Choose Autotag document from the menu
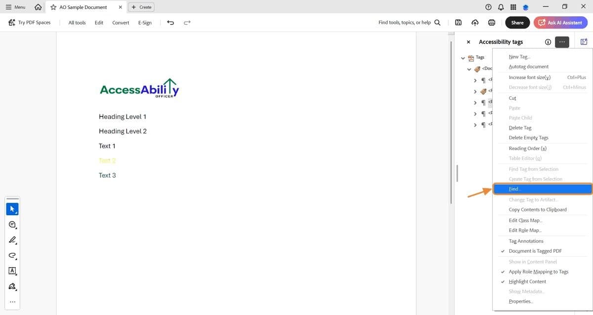This screenshot has height=315, width=593. [528, 67]
